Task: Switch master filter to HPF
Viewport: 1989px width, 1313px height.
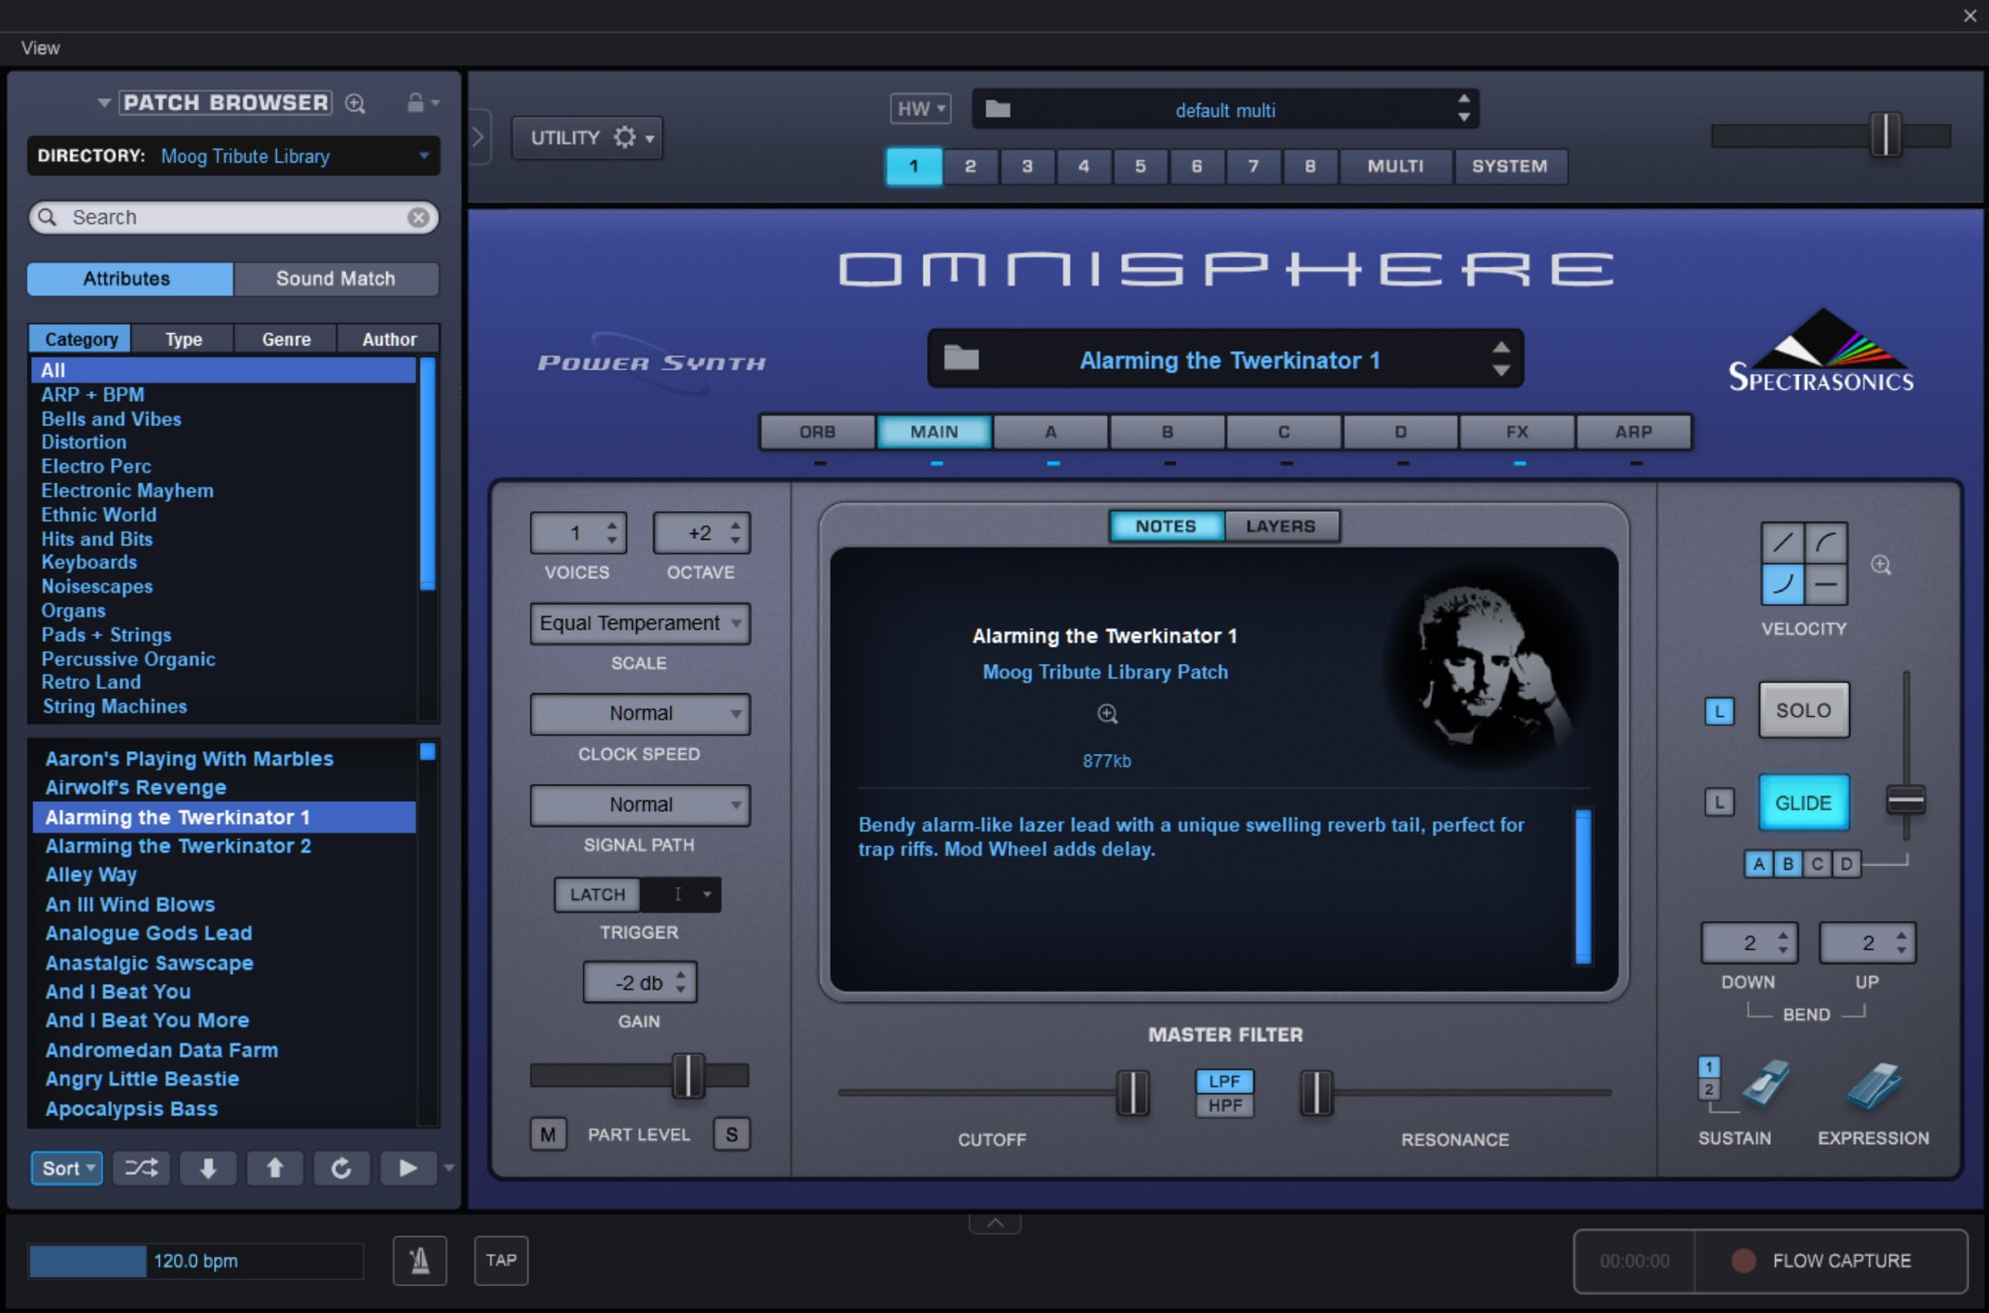Action: pos(1224,1106)
